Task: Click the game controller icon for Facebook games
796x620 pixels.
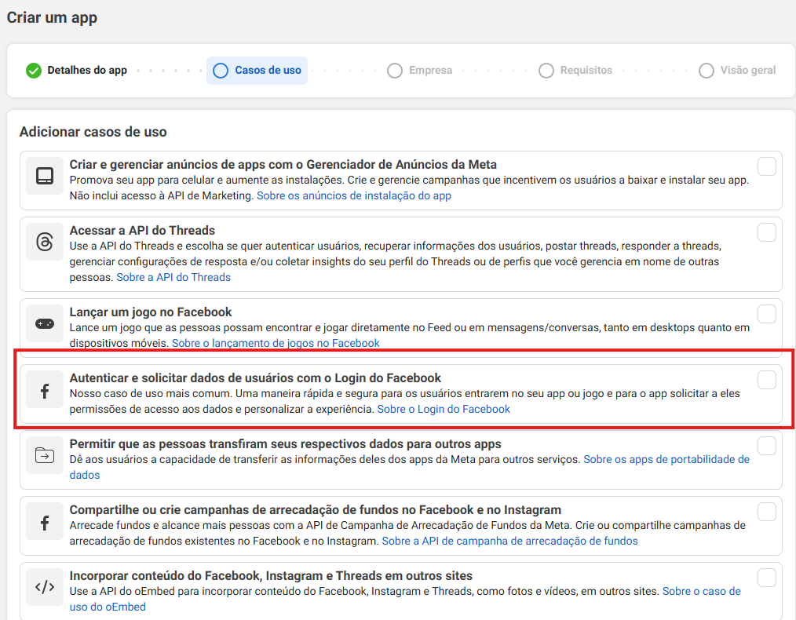Action: [45, 323]
